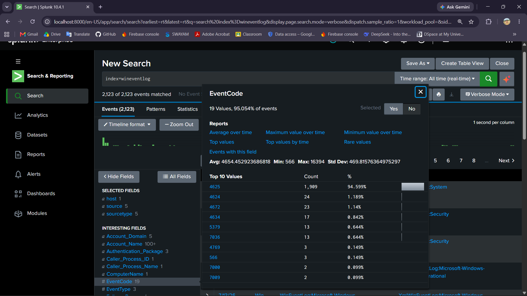Toggle the hamburger sidebar menu

pyautogui.click(x=18, y=61)
